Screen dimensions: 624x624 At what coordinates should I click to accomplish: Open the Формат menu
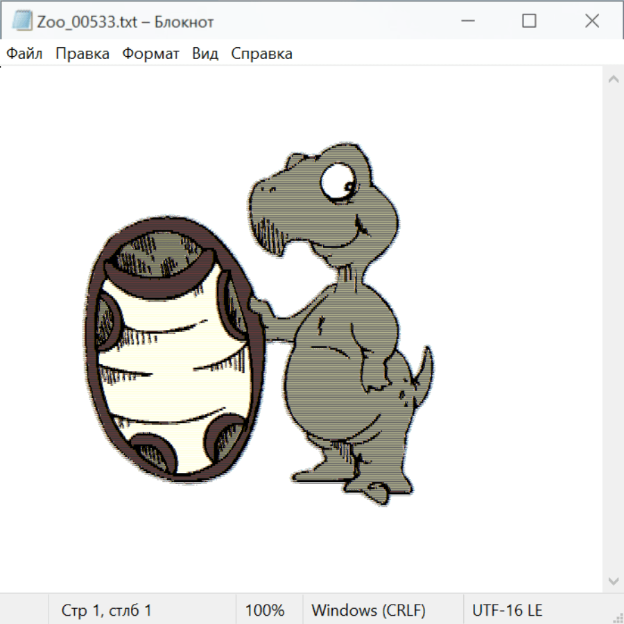click(x=150, y=53)
